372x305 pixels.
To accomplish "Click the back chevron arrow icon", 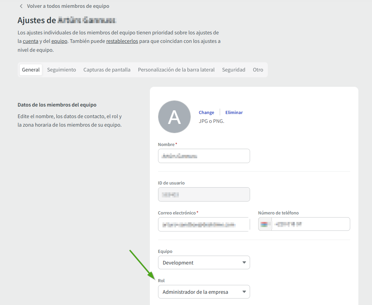I will click(21, 6).
